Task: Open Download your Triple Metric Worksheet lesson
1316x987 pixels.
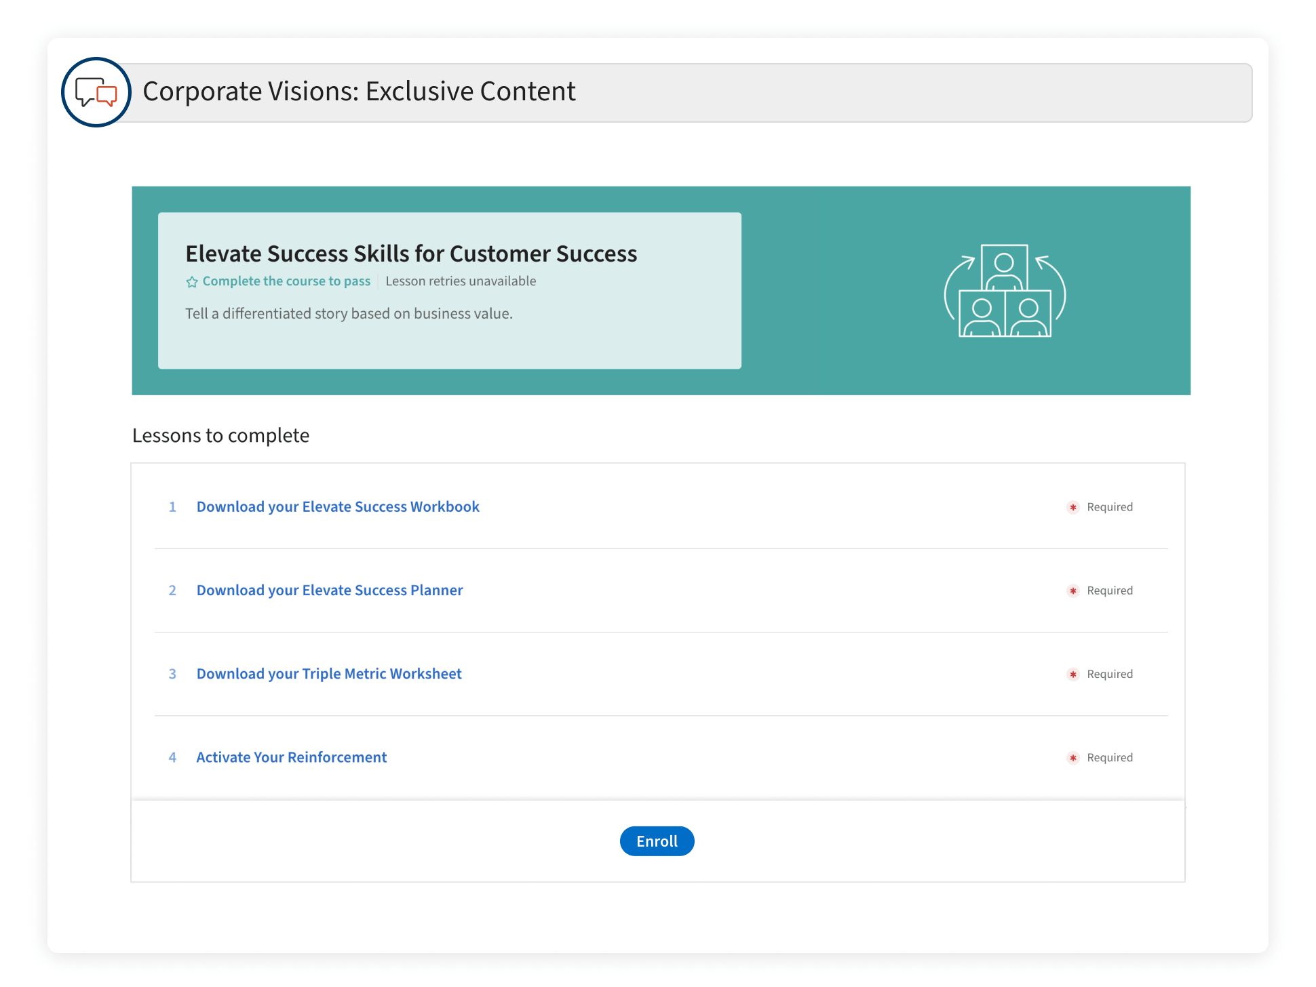Action: coord(329,673)
